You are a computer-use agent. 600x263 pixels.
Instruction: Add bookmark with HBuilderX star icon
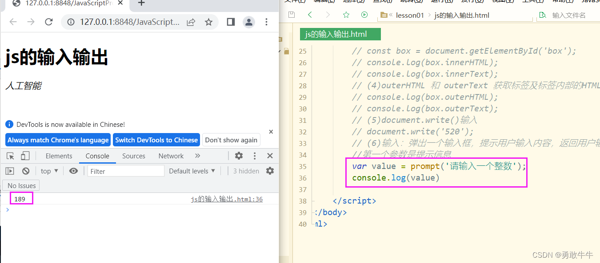click(346, 15)
